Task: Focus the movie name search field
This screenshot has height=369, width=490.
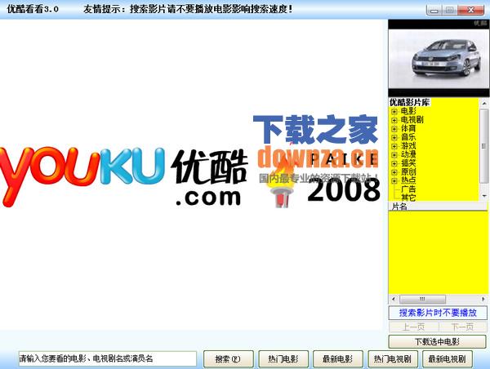Action: click(x=108, y=358)
